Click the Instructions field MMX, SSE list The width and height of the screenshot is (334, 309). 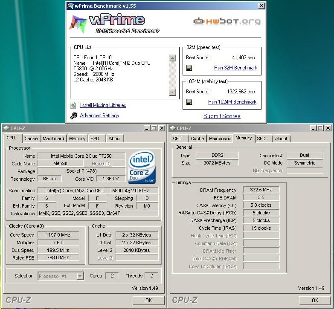tap(98, 213)
